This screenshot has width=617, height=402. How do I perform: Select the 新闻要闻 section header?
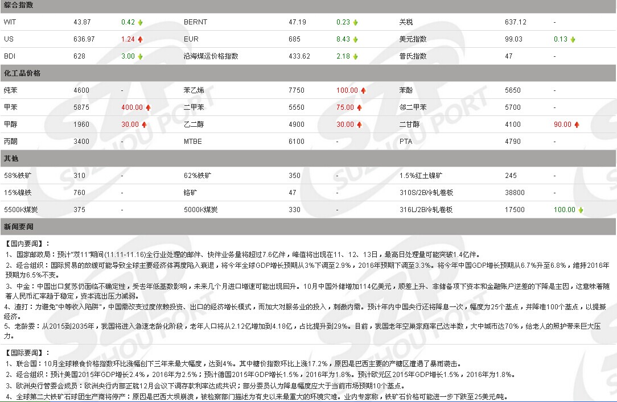[18, 227]
